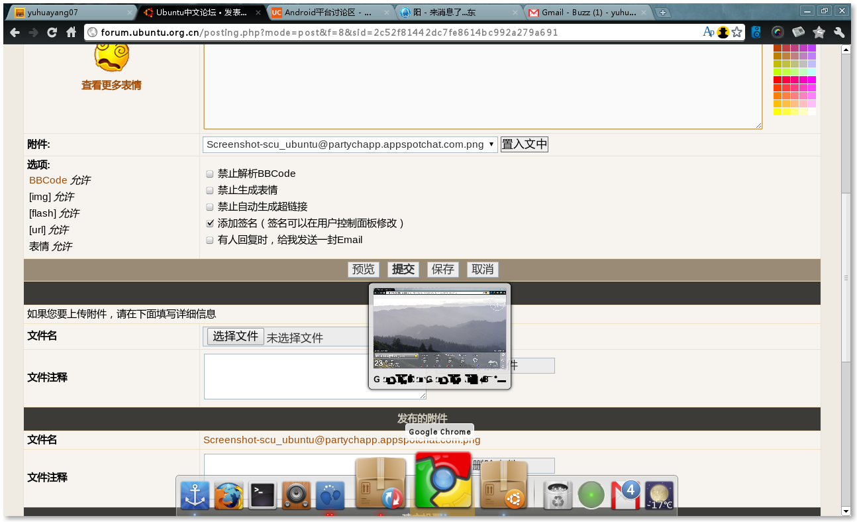Bookmark this page with the star outline
The width and height of the screenshot is (857, 522).
coord(736,32)
